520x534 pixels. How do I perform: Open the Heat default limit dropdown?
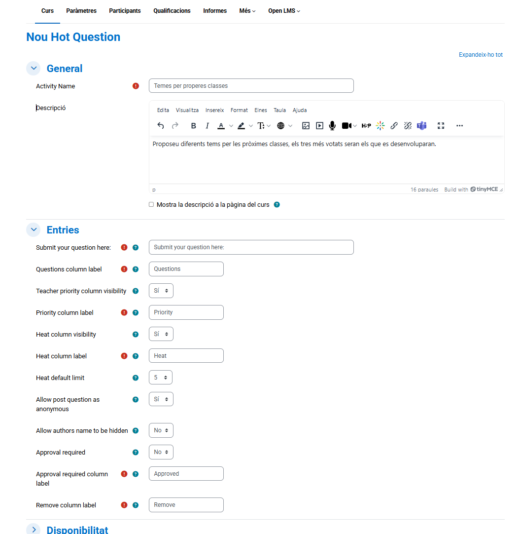(x=161, y=378)
